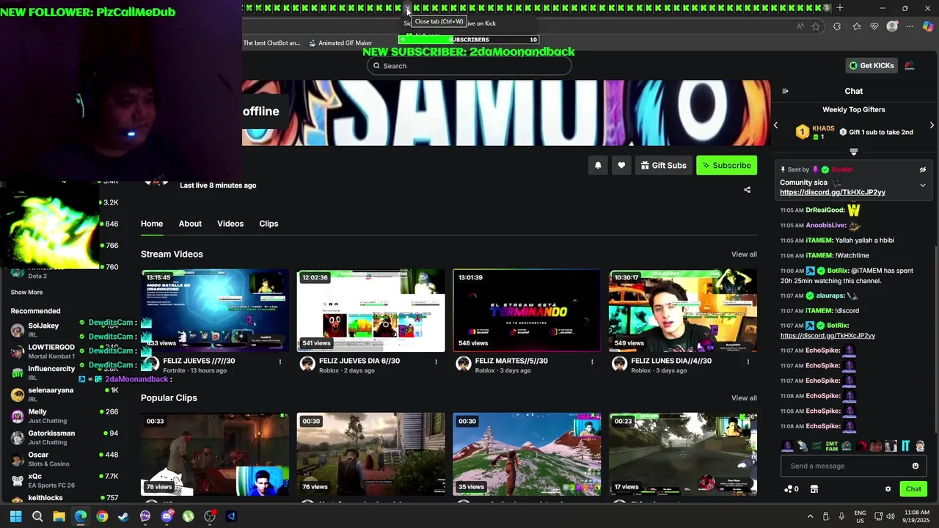The width and height of the screenshot is (939, 528).
Task: Open Steam from taskbar
Action: coord(123,516)
